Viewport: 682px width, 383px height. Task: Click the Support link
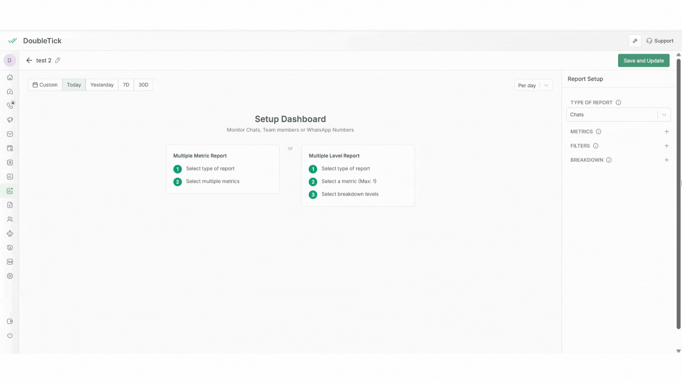coord(660,41)
